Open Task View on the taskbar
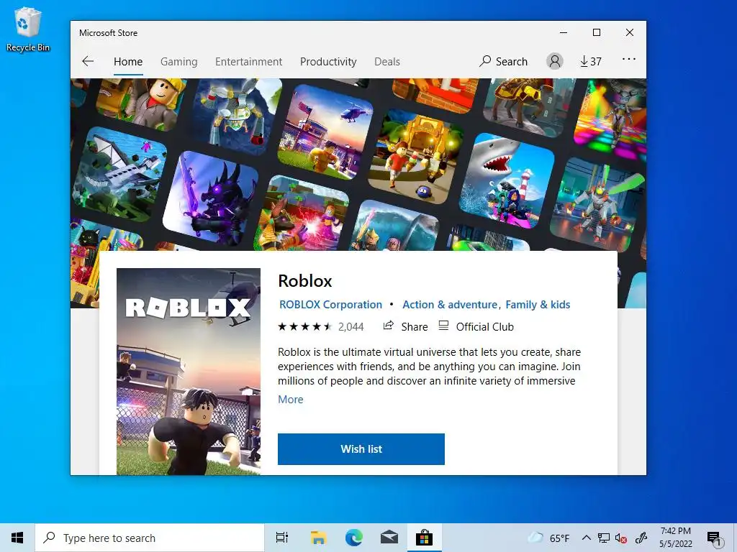Viewport: 737px width, 552px height. pos(282,538)
